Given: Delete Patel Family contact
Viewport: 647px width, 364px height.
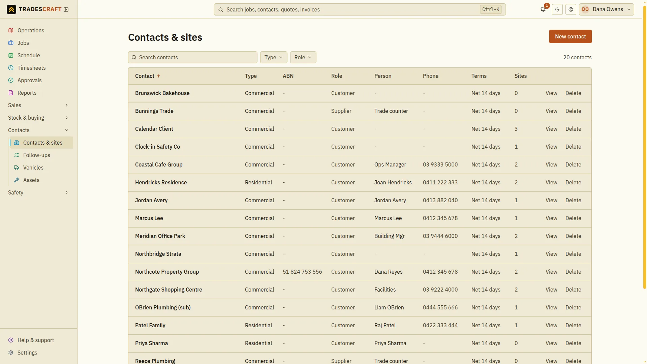Looking at the screenshot, I should (x=573, y=325).
